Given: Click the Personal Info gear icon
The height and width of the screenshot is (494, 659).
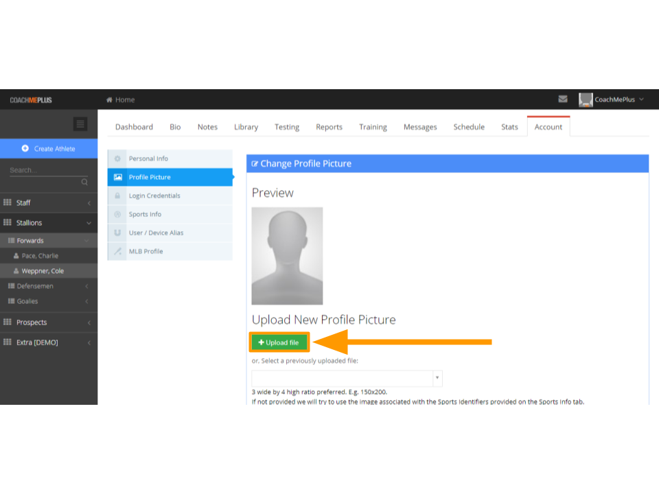Looking at the screenshot, I should click(117, 158).
